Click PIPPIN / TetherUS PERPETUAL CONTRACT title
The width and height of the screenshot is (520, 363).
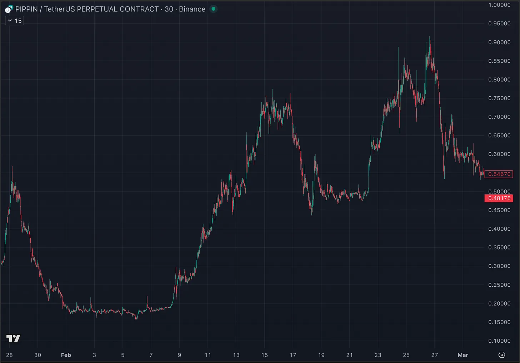(x=87, y=9)
